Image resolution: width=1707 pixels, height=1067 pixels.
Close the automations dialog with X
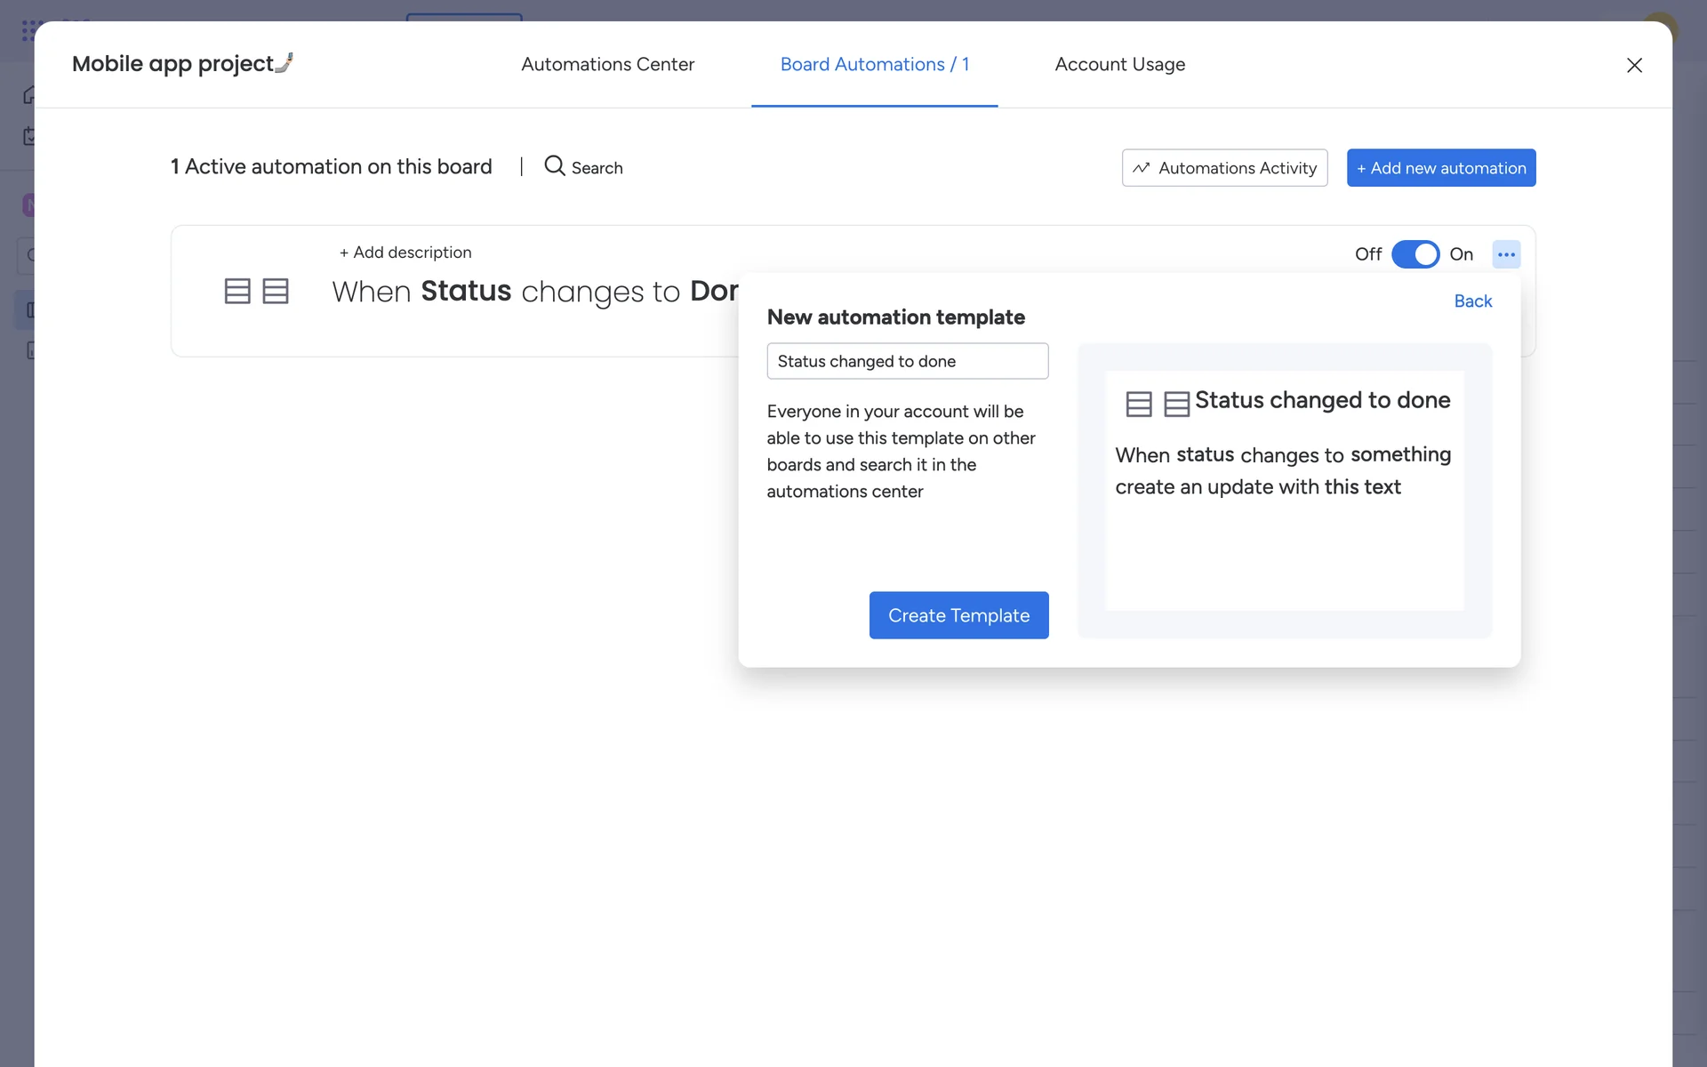(x=1633, y=65)
